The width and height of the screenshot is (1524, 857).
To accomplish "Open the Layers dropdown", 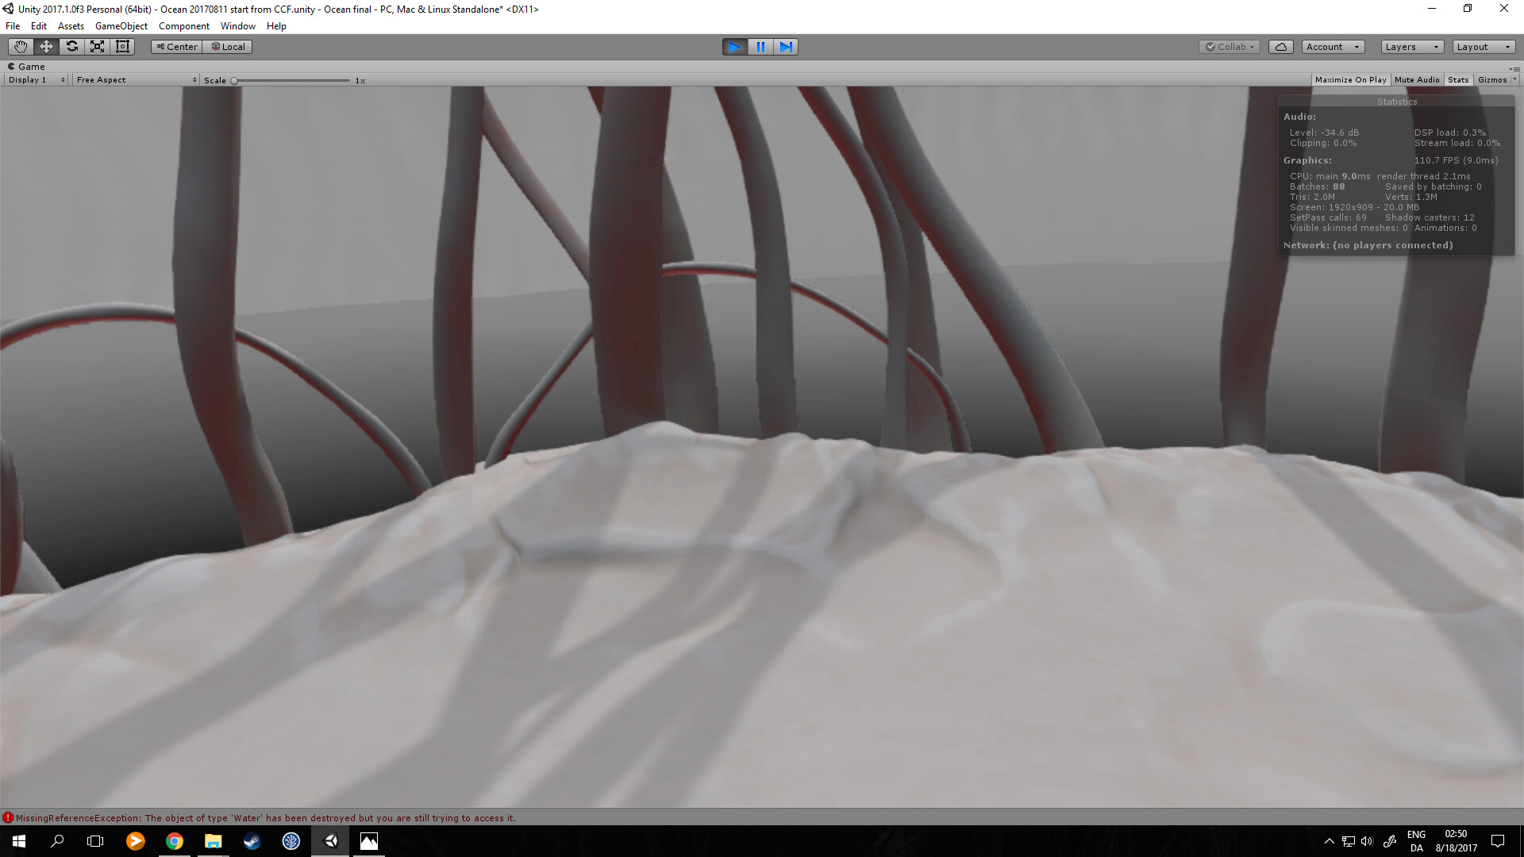I will (x=1411, y=46).
